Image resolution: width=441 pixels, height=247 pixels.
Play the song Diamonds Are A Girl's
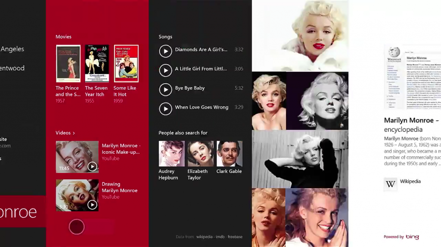tap(165, 51)
